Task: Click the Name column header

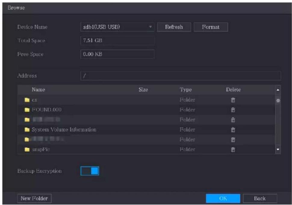Action: coord(38,90)
